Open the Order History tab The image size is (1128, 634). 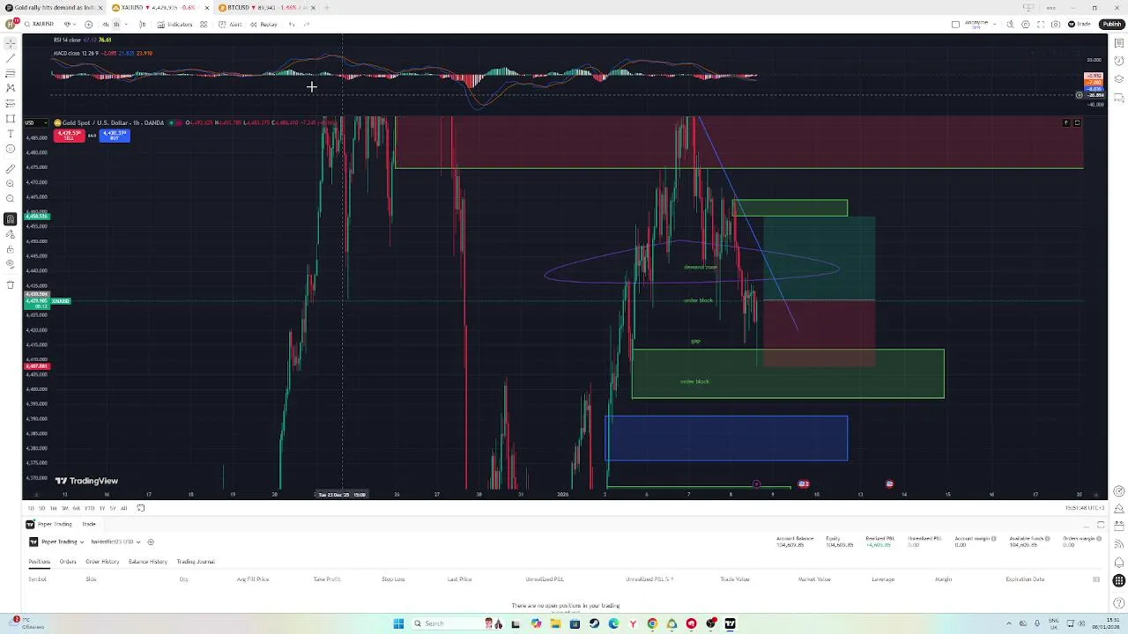click(102, 562)
